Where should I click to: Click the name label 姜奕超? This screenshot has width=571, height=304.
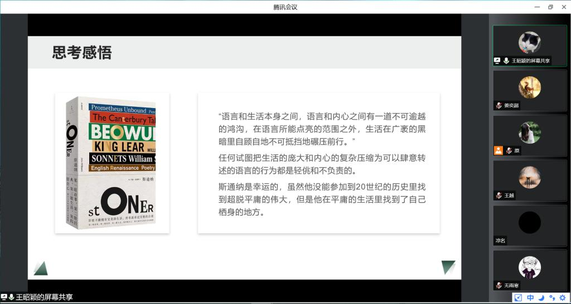coord(511,105)
